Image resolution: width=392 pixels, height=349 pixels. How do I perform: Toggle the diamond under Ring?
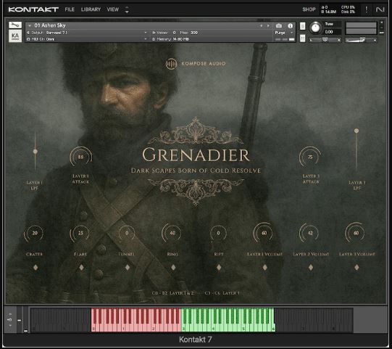(173, 268)
